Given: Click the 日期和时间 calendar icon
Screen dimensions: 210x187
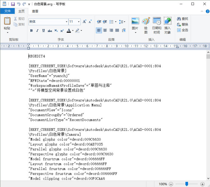Looking at the screenshot, I should (x=157, y=21).
